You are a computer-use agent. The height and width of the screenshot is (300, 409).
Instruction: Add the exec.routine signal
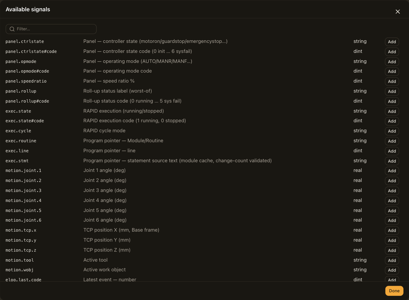click(x=392, y=141)
